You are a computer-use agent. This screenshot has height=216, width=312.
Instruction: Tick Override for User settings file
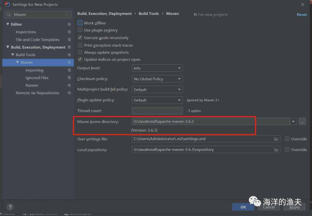coord(287,139)
